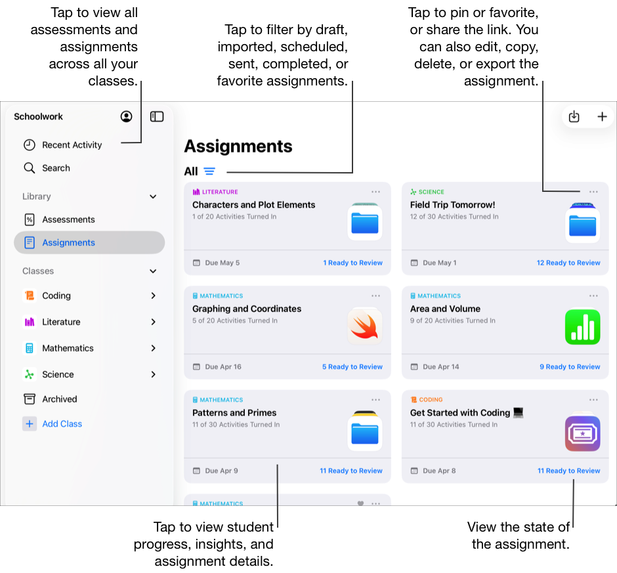Open the account profile icon
617x573 pixels.
pyautogui.click(x=126, y=116)
